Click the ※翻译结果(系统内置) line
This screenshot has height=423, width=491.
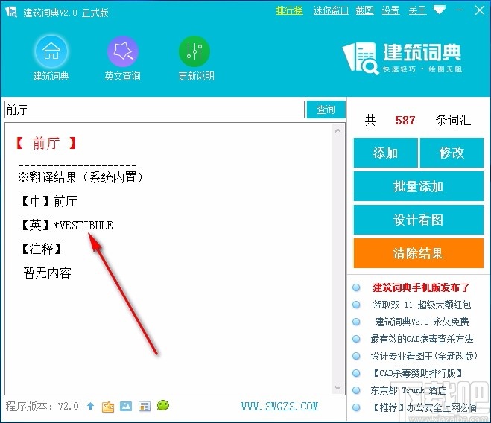click(80, 177)
